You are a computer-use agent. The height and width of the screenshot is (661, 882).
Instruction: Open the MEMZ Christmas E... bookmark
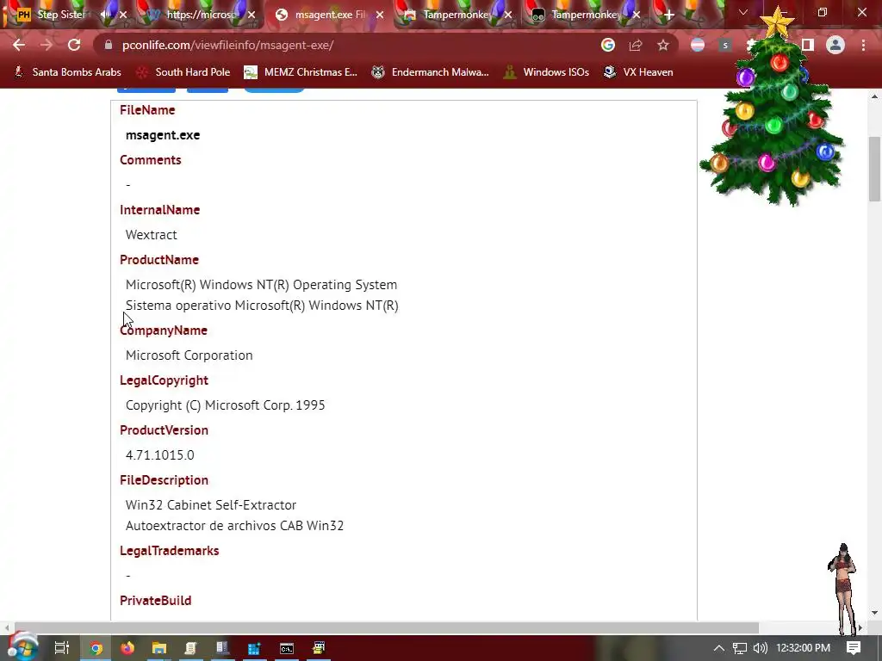pos(301,72)
